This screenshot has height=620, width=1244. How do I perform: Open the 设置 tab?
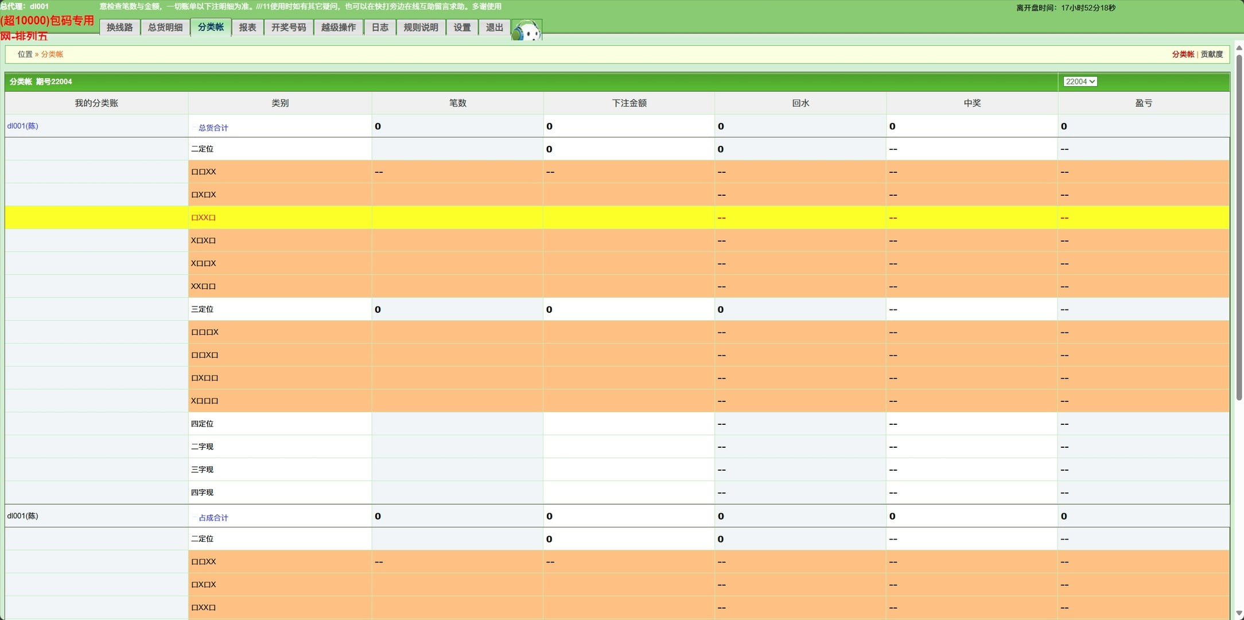462,28
